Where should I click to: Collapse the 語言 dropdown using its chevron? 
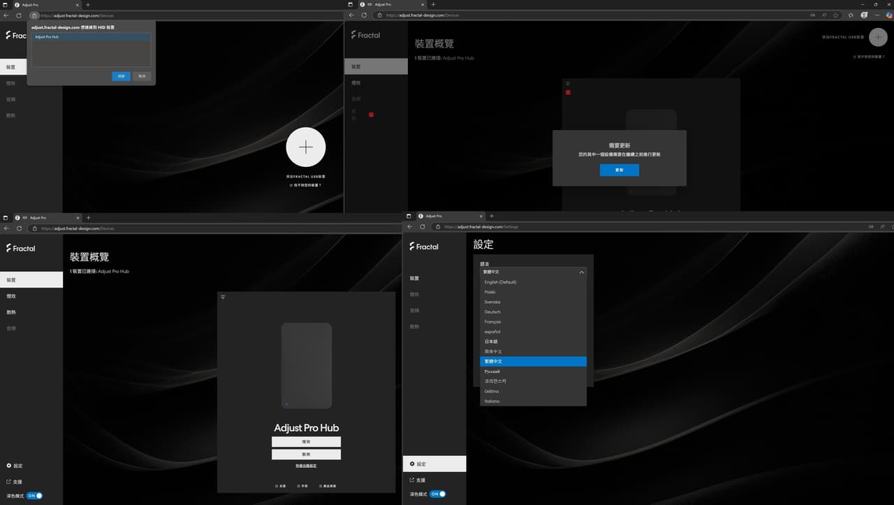582,272
